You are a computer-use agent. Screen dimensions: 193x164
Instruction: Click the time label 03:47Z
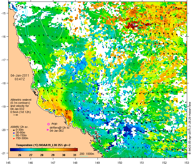(x=20, y=79)
